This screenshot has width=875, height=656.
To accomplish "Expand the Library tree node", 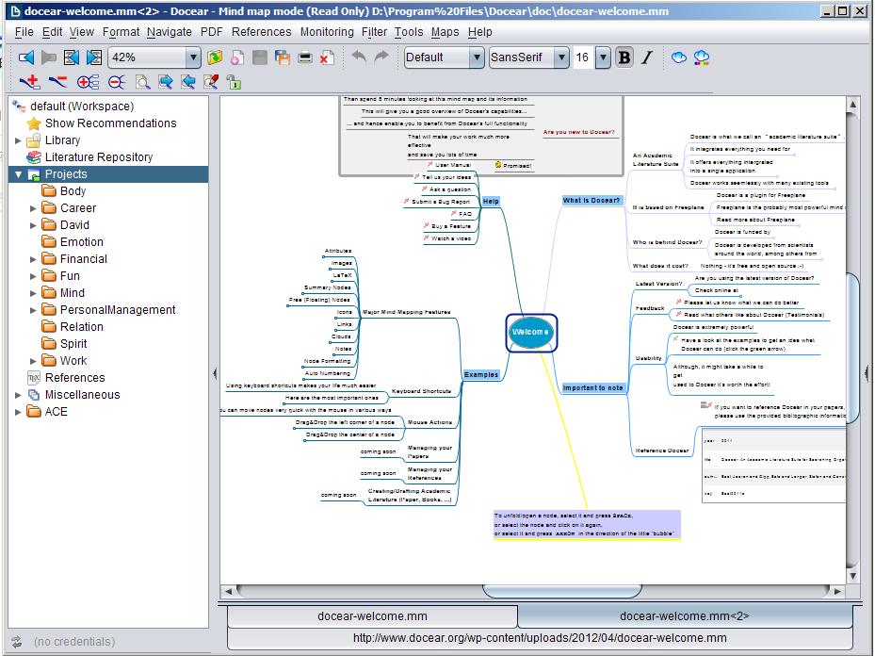I will pos(19,140).
